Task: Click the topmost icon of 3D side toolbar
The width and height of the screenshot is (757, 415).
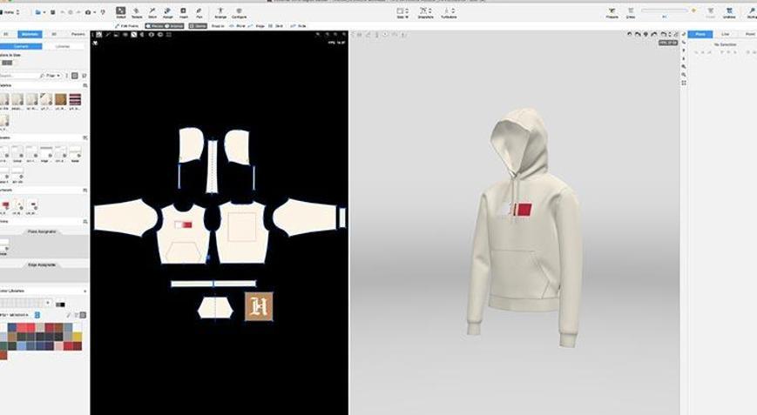Action: click(x=684, y=34)
